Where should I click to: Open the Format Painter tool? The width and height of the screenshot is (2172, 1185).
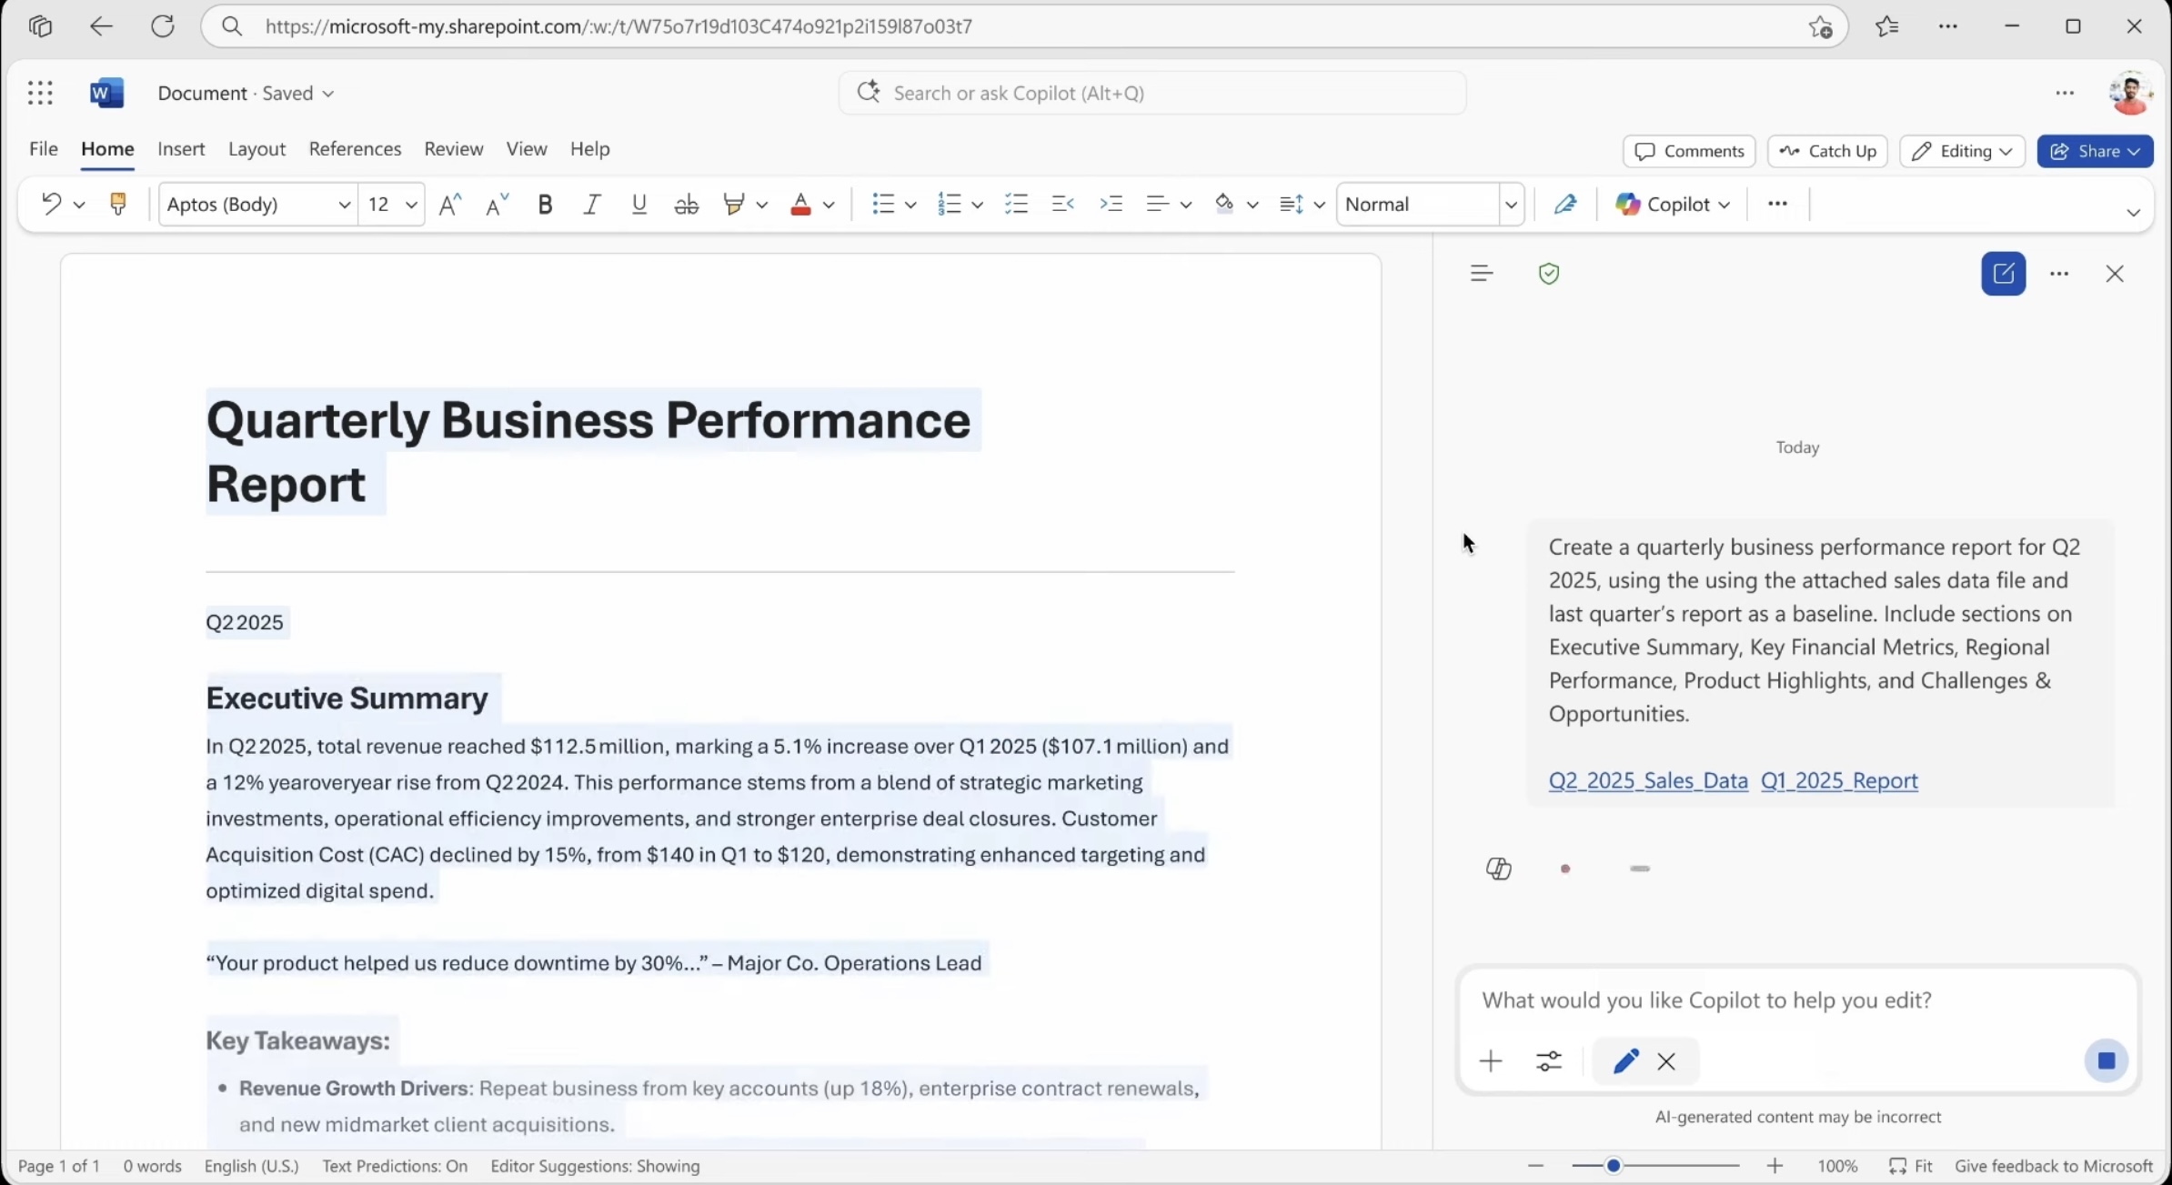coord(119,204)
